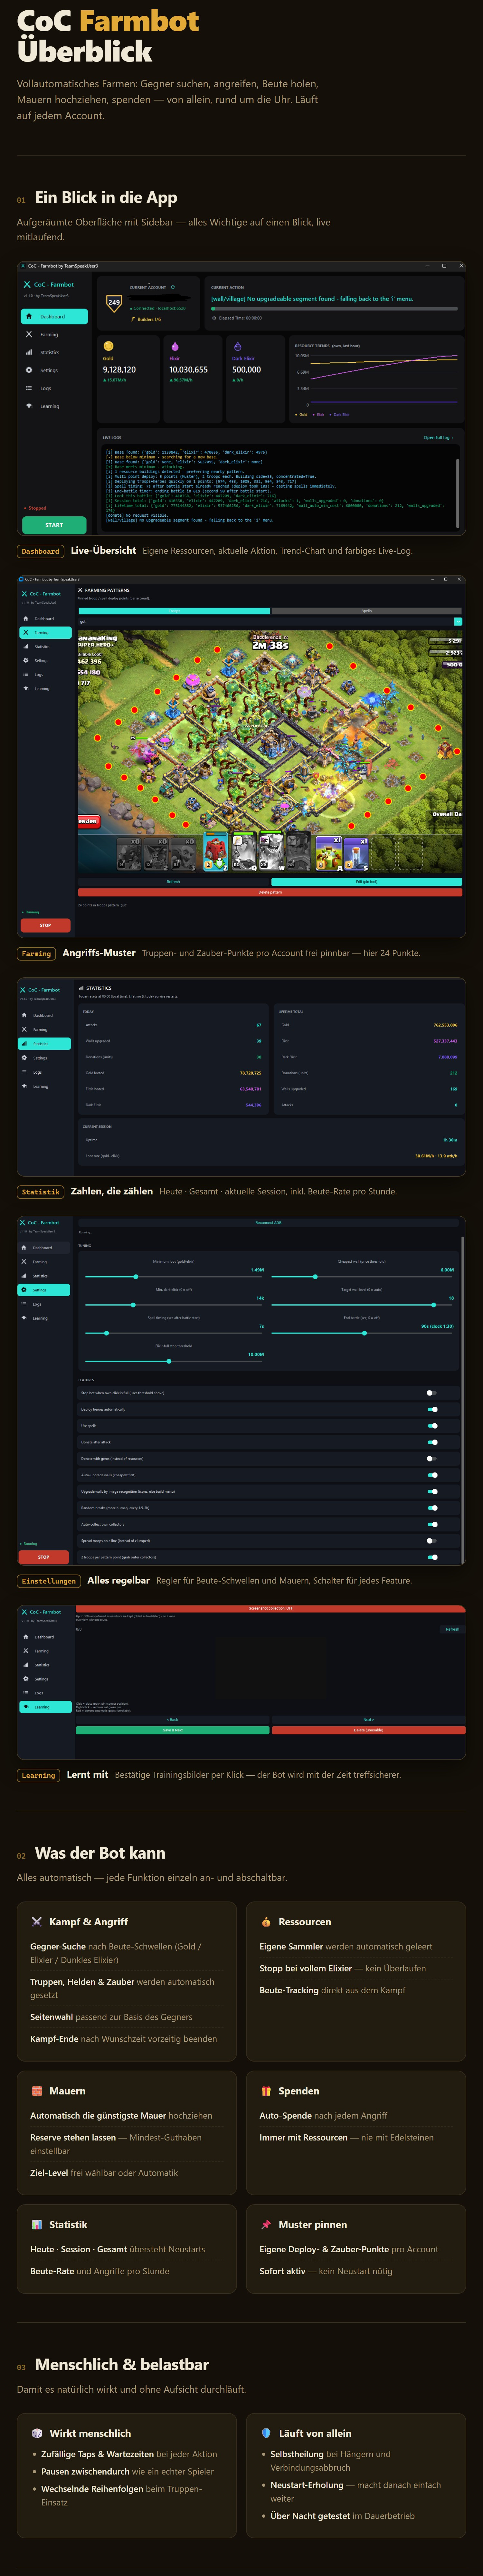Click the pushpin icon on the Muster pinnen card

click(x=266, y=2225)
